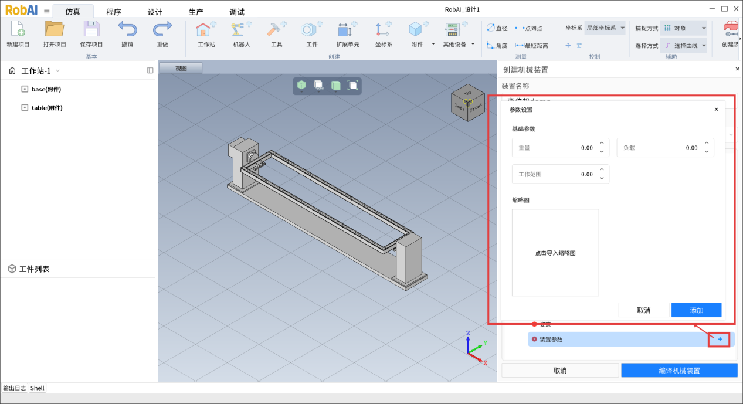
Task: Open the 输出日志 tab
Action: (15, 388)
